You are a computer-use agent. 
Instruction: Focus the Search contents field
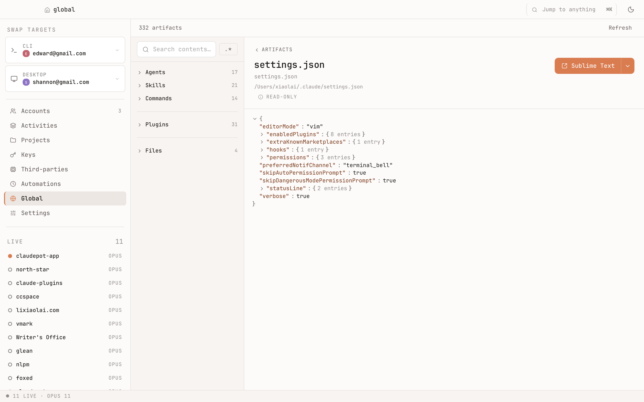tap(181, 49)
